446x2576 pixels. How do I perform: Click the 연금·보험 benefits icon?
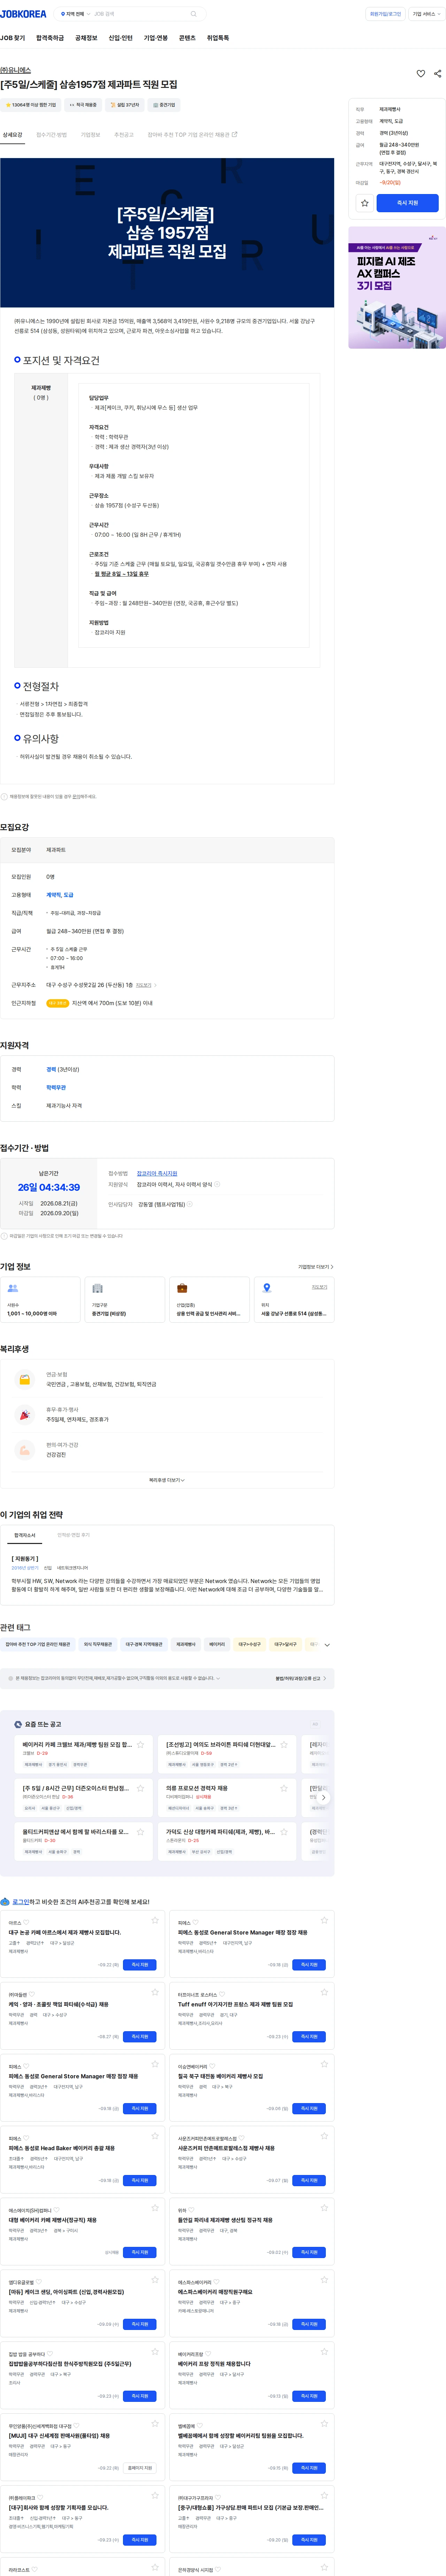pyautogui.click(x=25, y=1380)
